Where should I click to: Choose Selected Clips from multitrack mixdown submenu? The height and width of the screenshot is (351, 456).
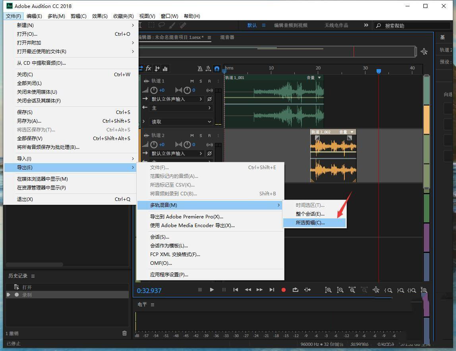pyautogui.click(x=314, y=223)
